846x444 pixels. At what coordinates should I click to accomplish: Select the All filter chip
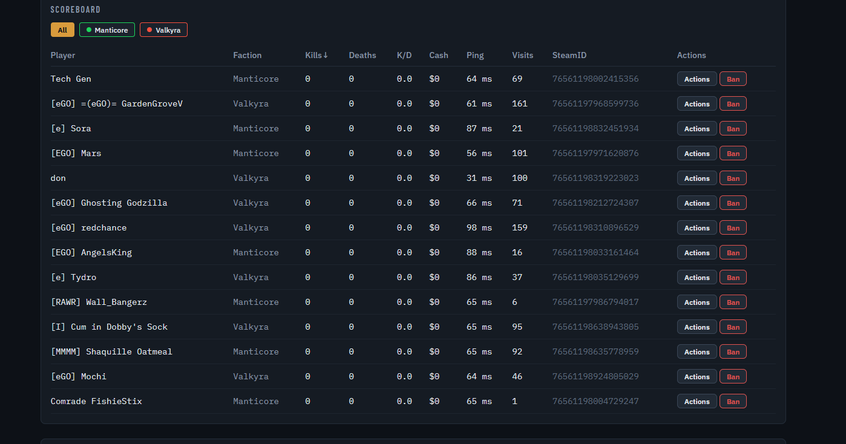(62, 30)
